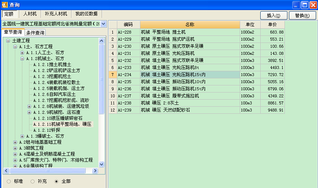Screen dimensions: 318x188
Task: Select tree item A.1.2.3挖掘机挖土
Action: [53, 76]
